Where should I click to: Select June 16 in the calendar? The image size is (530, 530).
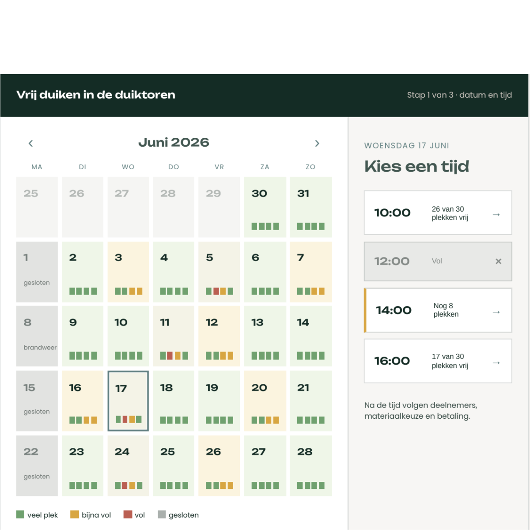point(83,401)
